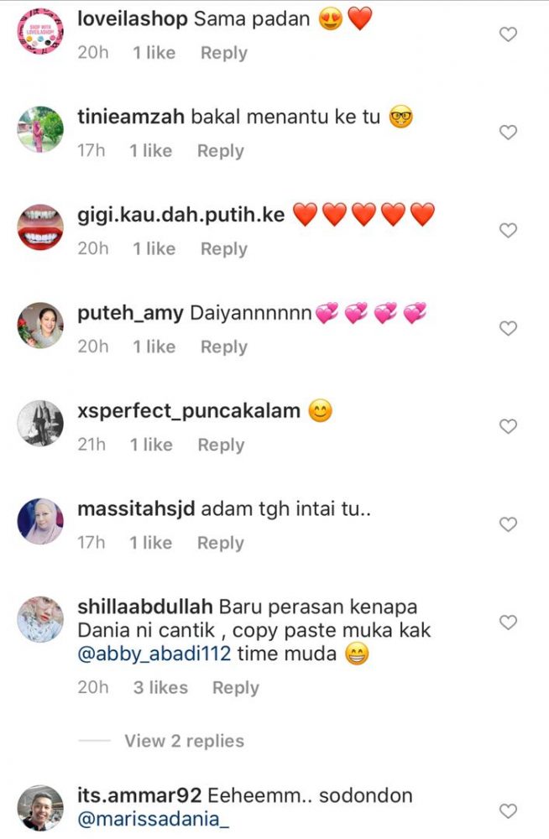
Task: Tap heart icon next to tinieamzah's comment
Action: pyautogui.click(x=508, y=133)
